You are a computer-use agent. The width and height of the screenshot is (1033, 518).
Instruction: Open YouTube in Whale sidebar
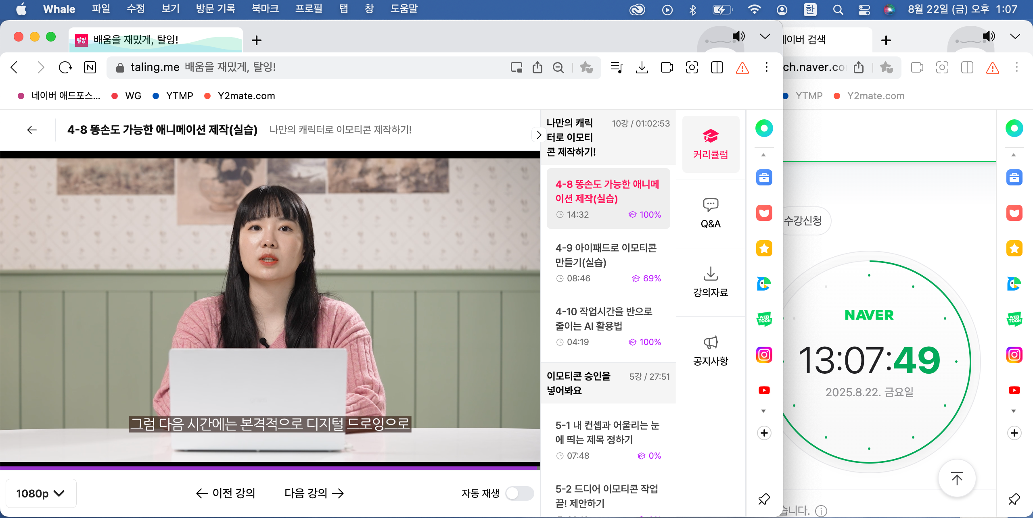[764, 390]
